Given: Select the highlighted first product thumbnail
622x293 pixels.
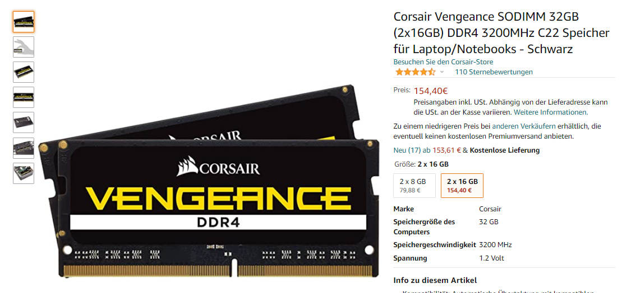Looking at the screenshot, I should (x=24, y=22).
